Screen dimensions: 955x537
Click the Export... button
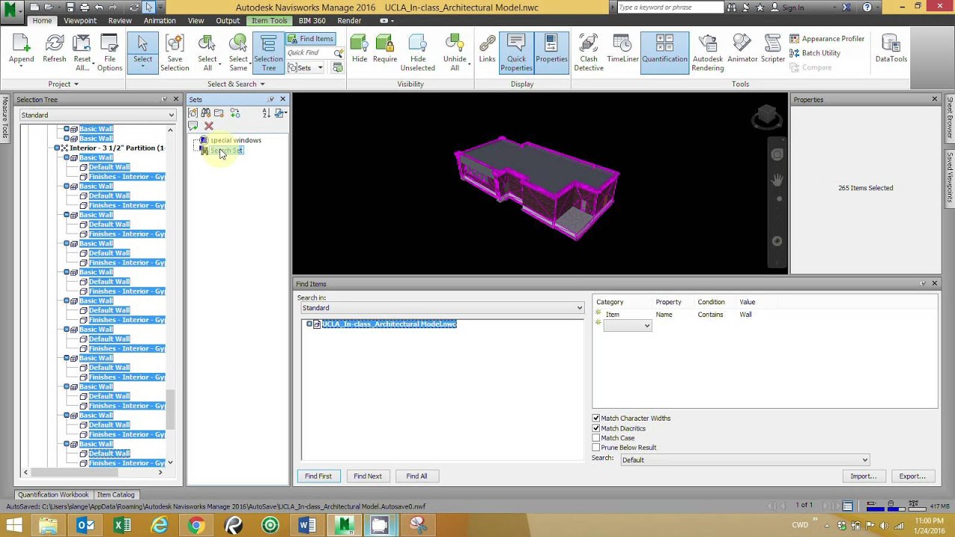[912, 476]
